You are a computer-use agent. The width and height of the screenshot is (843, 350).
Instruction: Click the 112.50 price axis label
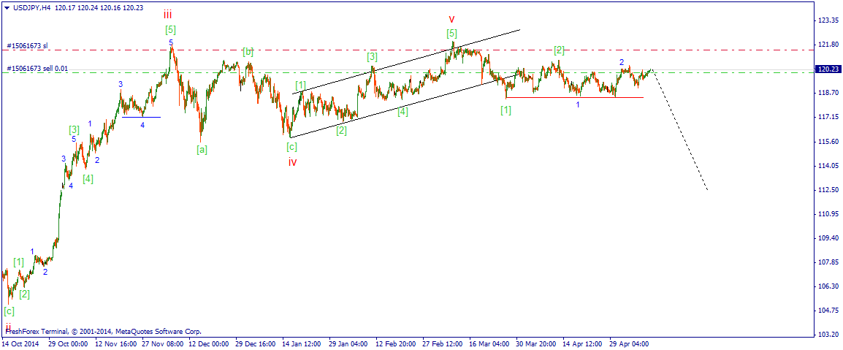coord(828,190)
